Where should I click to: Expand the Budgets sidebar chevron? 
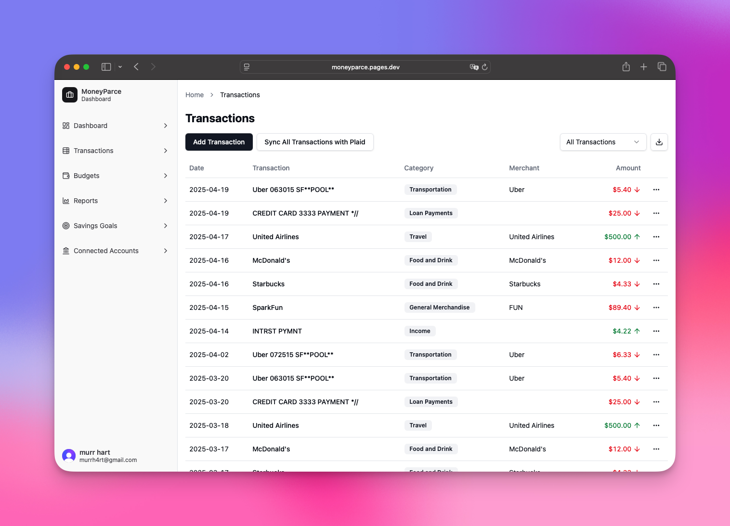pyautogui.click(x=166, y=176)
